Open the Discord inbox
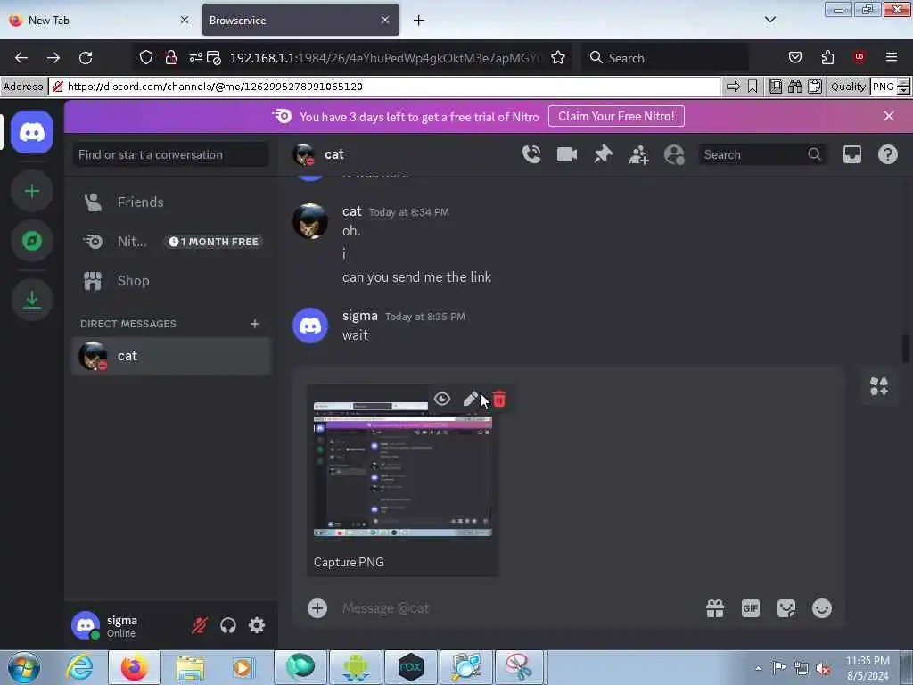913x685 pixels. 851,154
